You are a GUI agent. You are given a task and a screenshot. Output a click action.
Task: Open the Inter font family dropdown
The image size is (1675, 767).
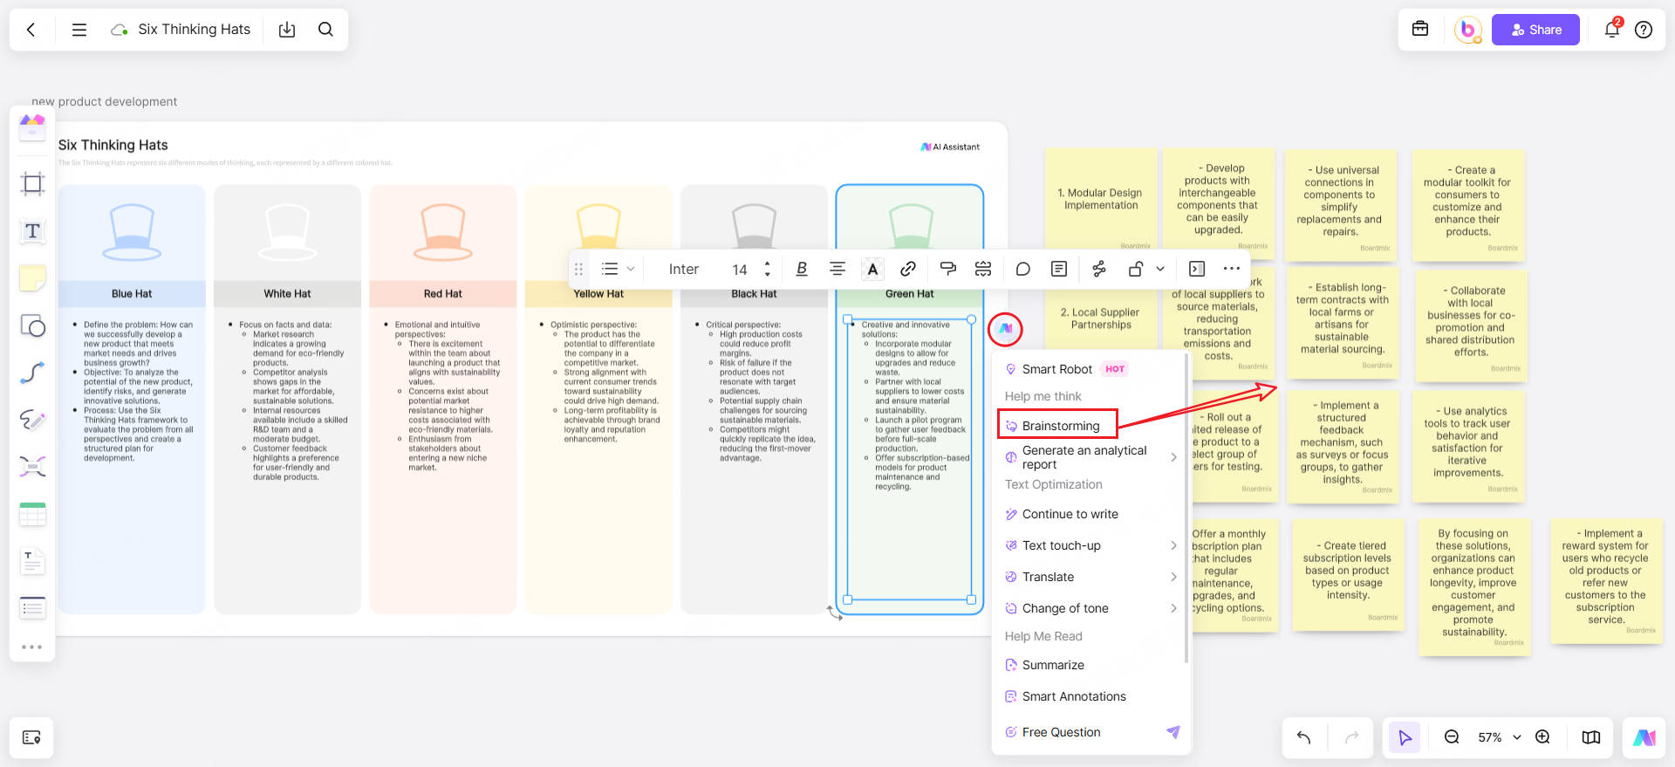[x=683, y=270]
